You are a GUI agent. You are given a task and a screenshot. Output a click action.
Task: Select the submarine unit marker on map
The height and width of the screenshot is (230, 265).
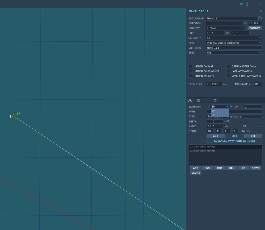[x=14, y=116]
